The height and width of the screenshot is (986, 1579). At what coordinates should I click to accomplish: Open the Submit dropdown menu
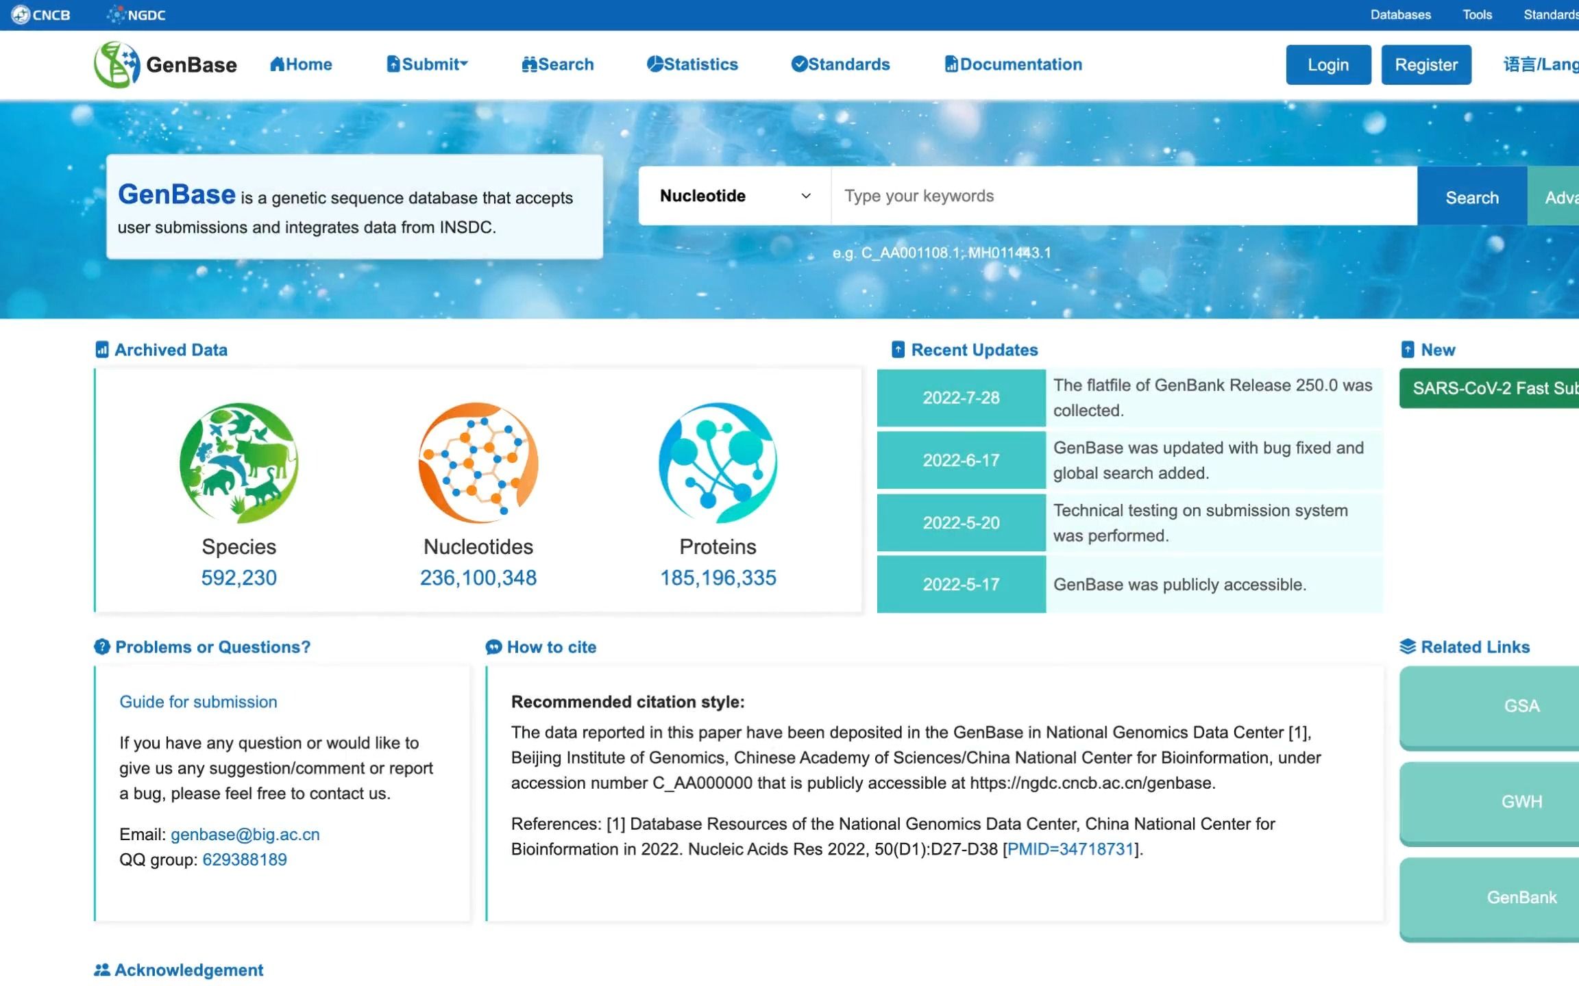point(427,64)
